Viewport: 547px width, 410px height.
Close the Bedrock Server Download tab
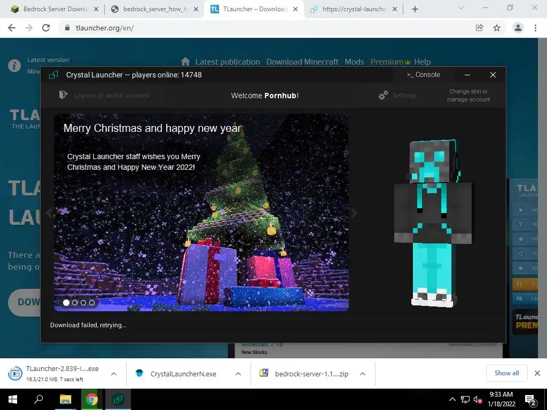96,10
